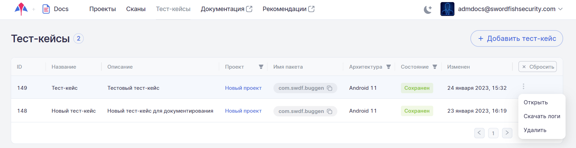This screenshot has height=148, width=576.
Task: Click Добавить тест-кейс button
Action: (516, 38)
